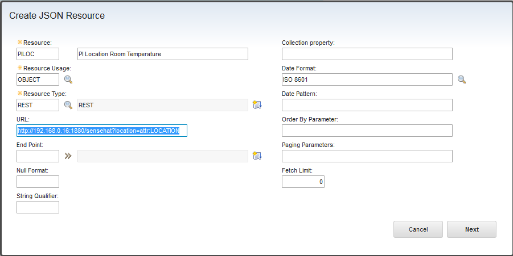
Task: Focus the End Point input box
Action: [x=38, y=156]
